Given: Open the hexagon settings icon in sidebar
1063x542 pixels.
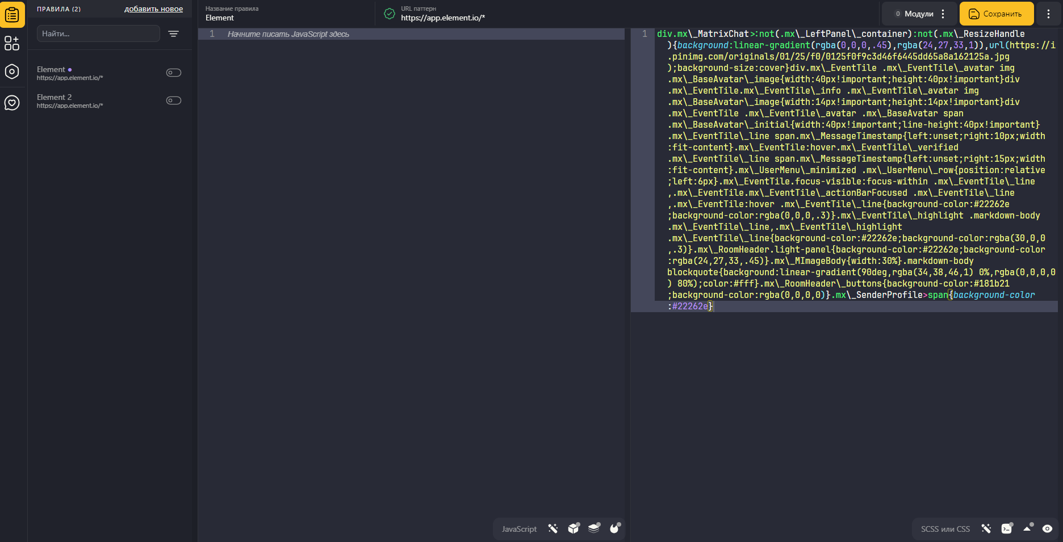Looking at the screenshot, I should [12, 72].
